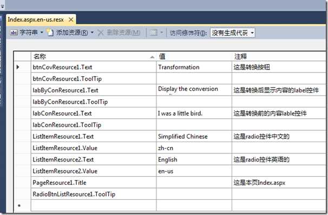Select the btnCovResource1.ToolTip name cell

click(94, 79)
